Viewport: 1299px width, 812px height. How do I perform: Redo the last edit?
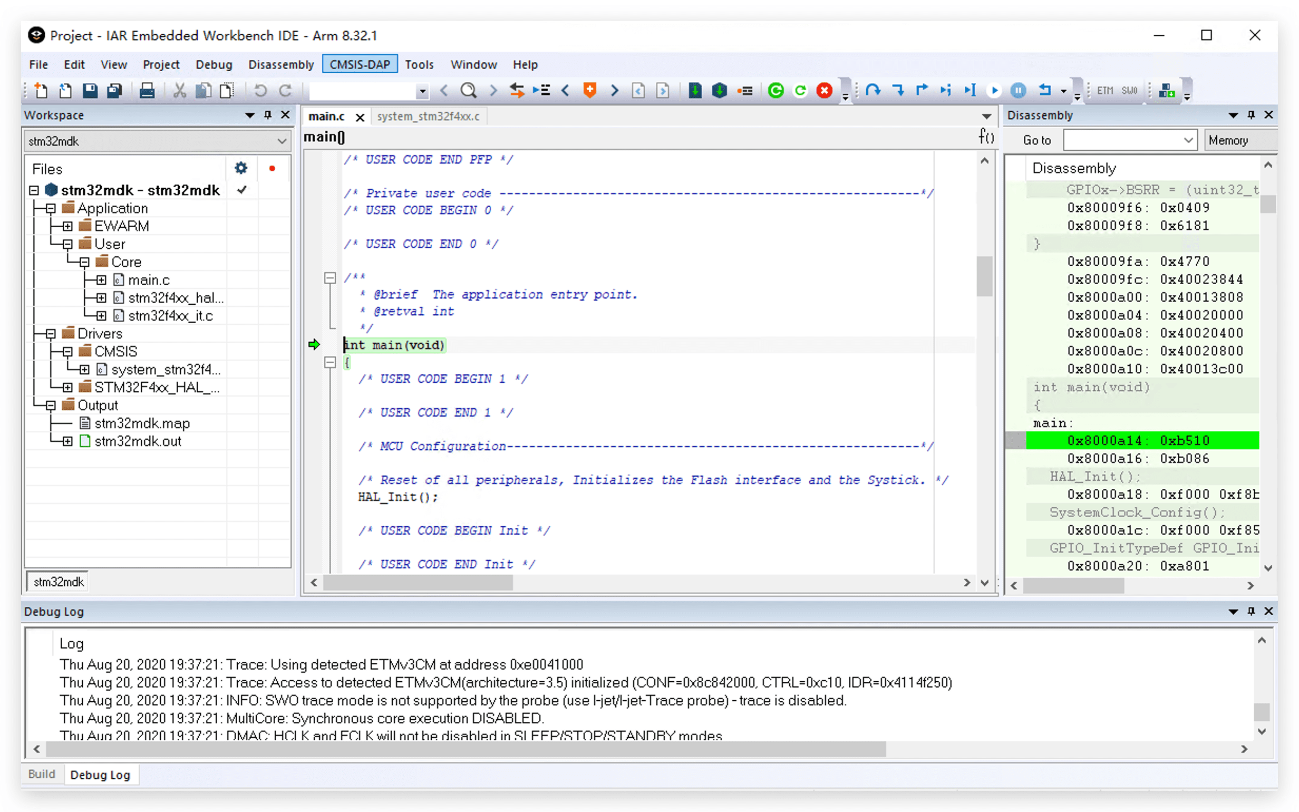coord(285,90)
